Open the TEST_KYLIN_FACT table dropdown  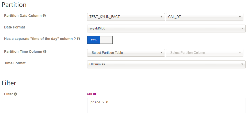pyautogui.click(x=126, y=17)
